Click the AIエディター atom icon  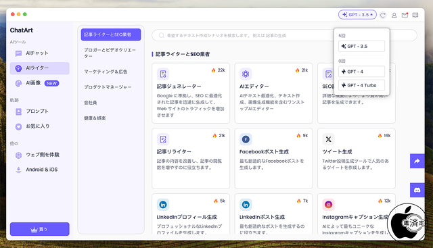[x=246, y=74]
